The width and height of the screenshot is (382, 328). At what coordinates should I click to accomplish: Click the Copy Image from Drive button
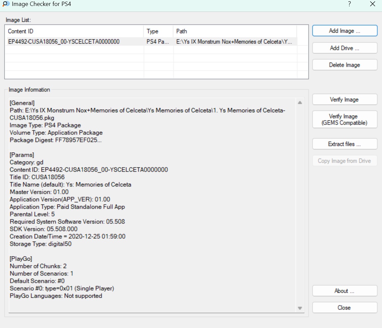(x=344, y=161)
